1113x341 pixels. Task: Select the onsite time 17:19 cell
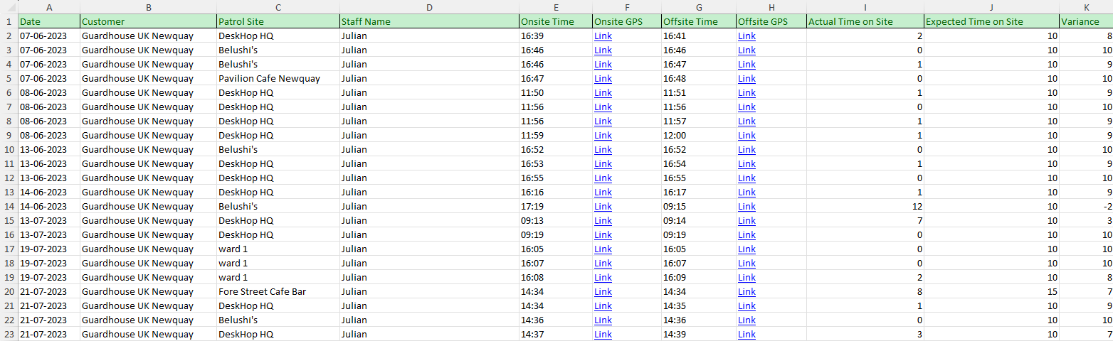tap(556, 207)
